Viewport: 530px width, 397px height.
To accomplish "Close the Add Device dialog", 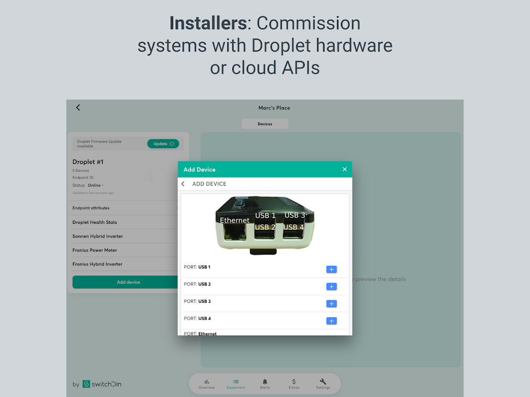I will 344,169.
